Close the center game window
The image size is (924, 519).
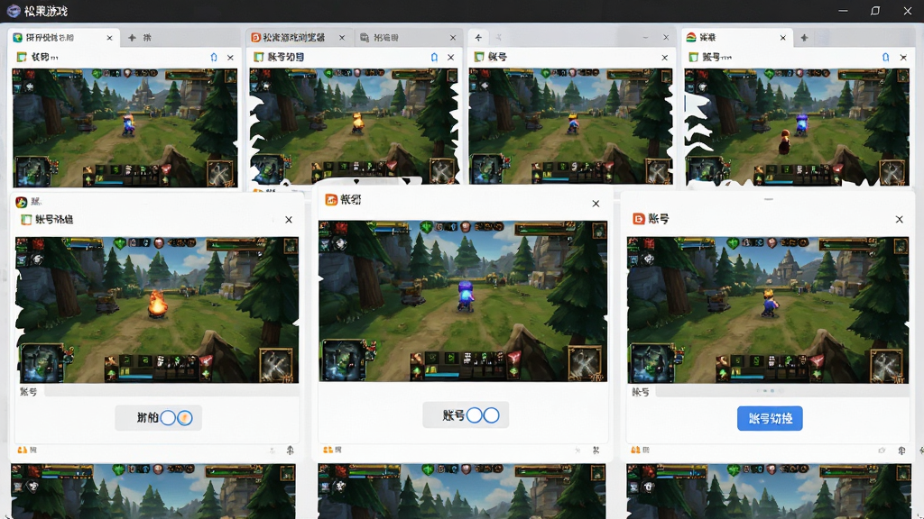pyautogui.click(x=596, y=204)
